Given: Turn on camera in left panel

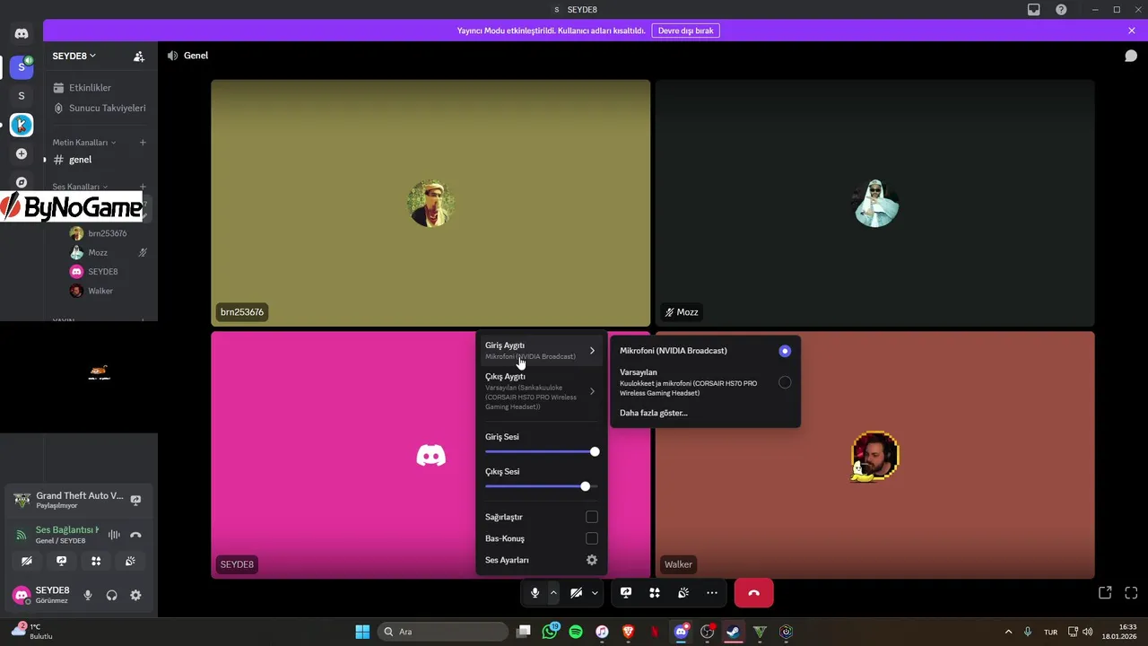Looking at the screenshot, I should click(27, 561).
